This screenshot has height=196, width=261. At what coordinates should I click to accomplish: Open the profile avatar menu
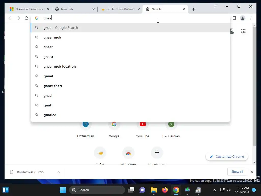243,18
